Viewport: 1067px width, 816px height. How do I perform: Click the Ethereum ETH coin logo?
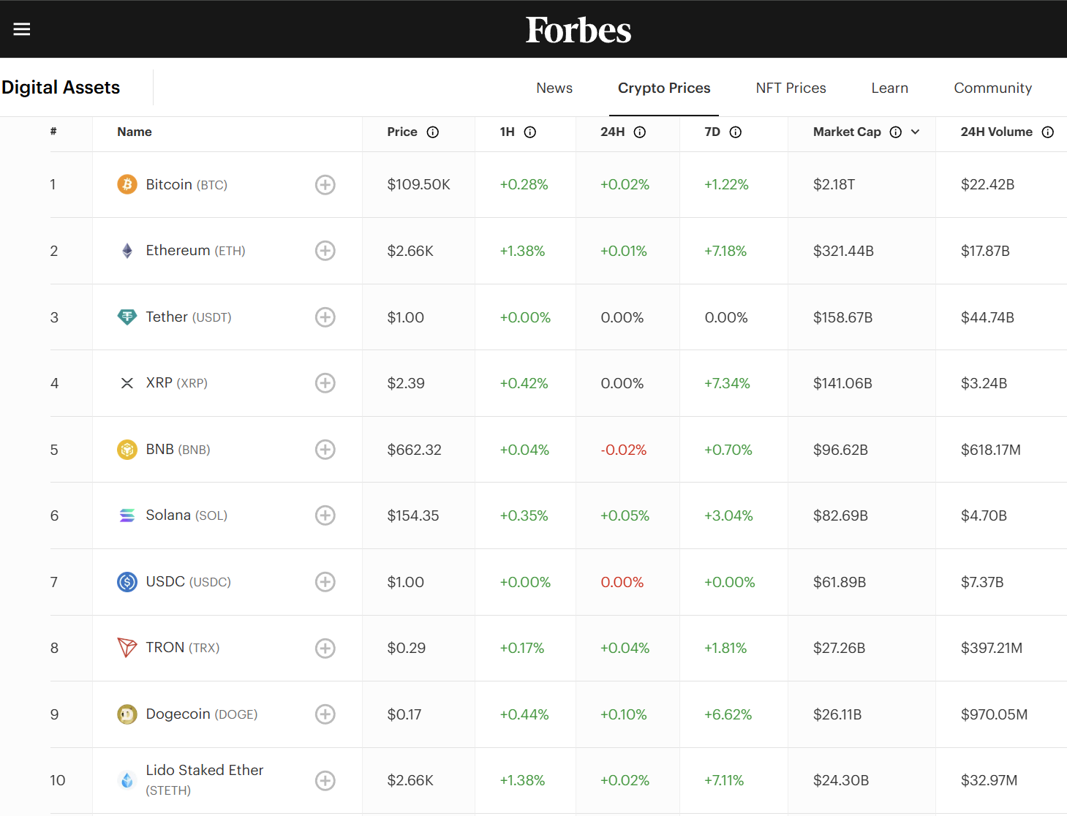tap(127, 250)
